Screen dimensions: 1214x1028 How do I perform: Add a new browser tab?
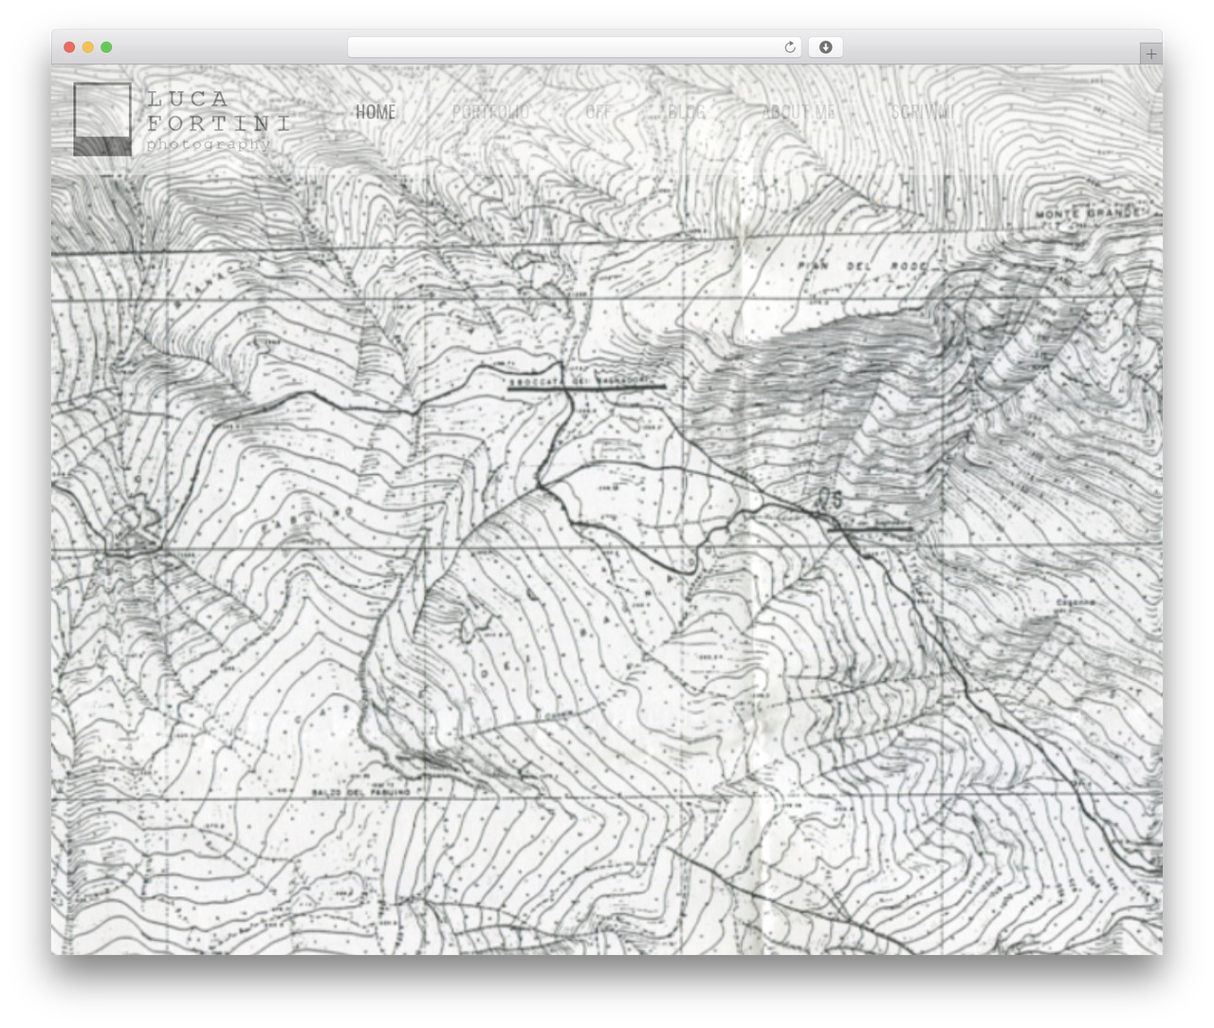[x=1150, y=54]
